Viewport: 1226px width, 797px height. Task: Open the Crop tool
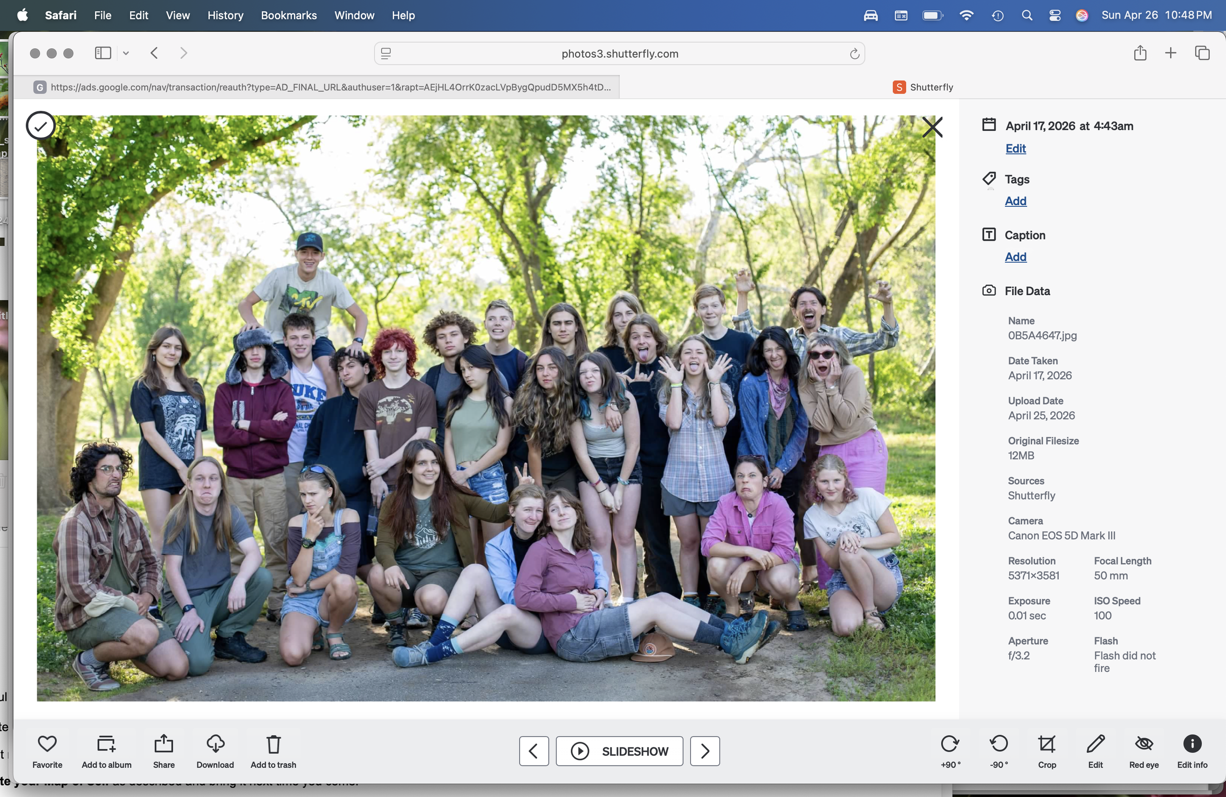1046,744
